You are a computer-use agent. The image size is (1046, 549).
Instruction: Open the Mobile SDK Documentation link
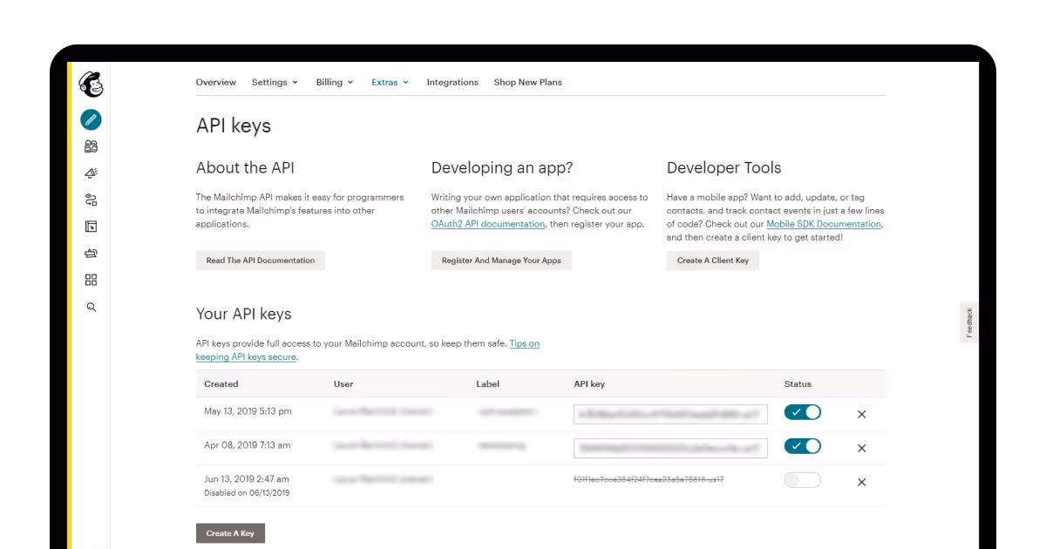[824, 224]
